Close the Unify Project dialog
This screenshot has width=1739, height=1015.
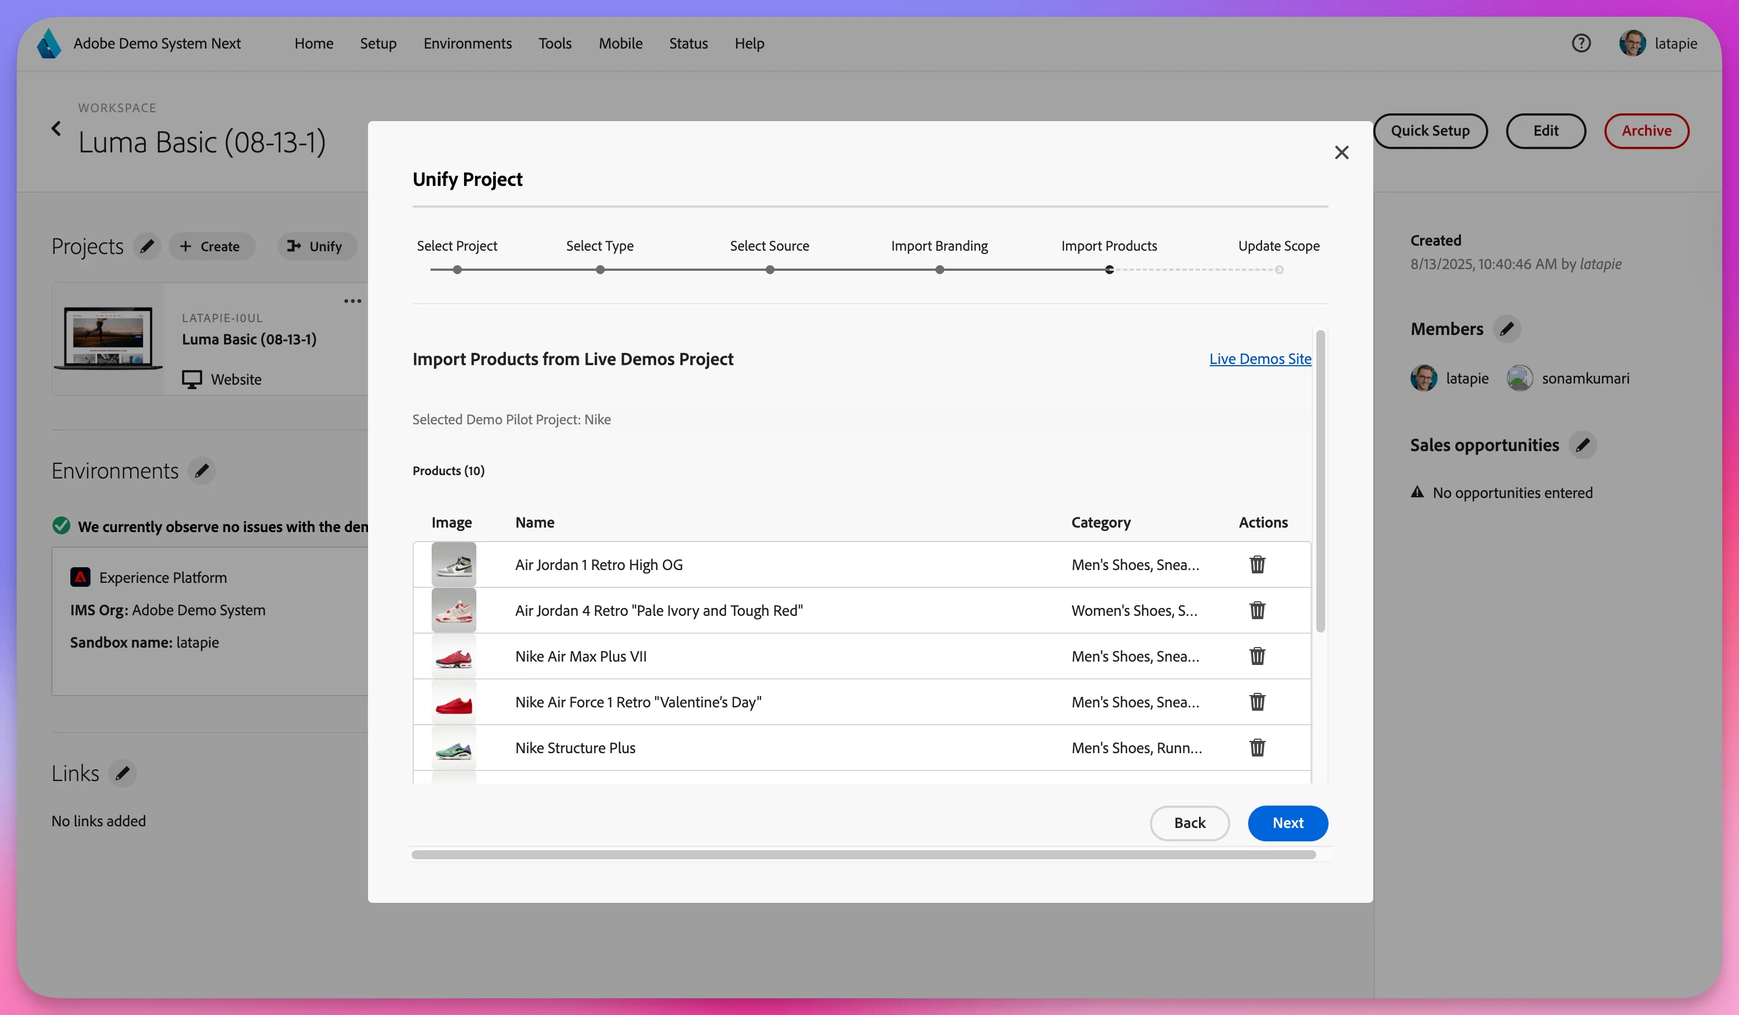click(1341, 152)
